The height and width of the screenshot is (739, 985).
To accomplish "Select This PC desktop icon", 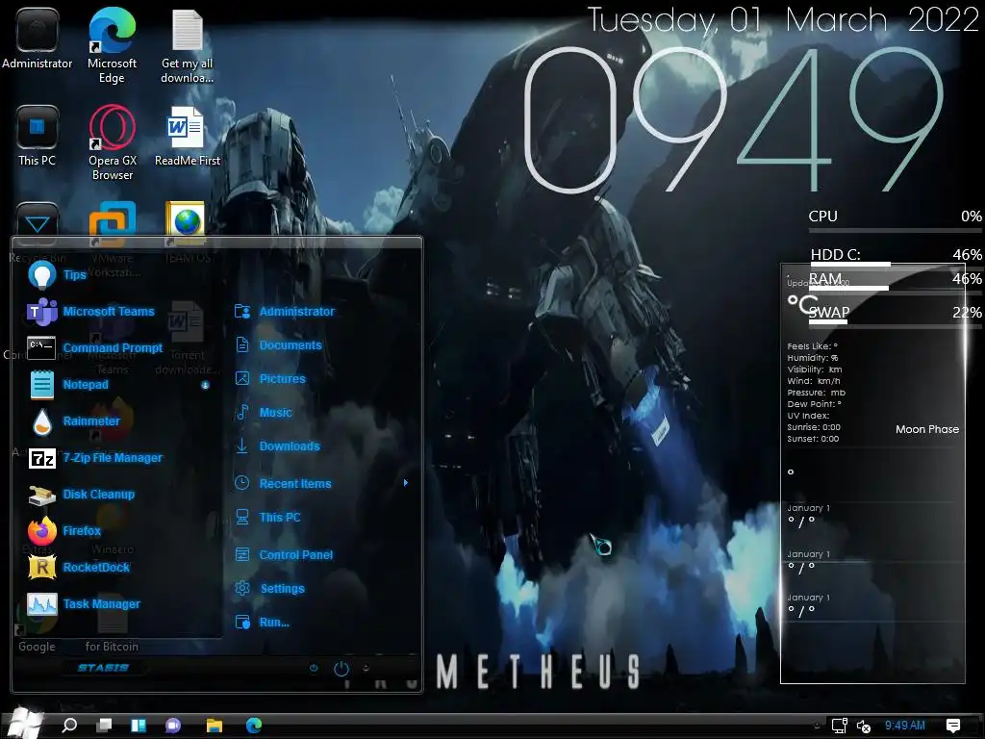I will (x=38, y=136).
